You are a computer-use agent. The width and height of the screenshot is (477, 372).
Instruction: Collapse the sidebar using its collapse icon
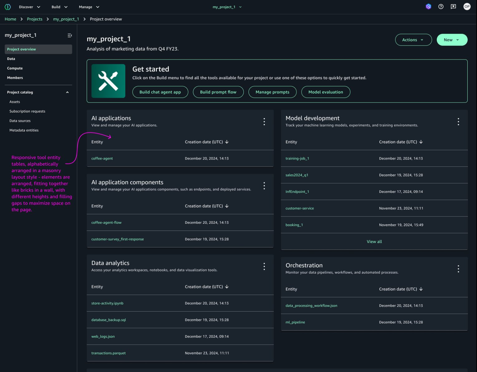pyautogui.click(x=70, y=35)
